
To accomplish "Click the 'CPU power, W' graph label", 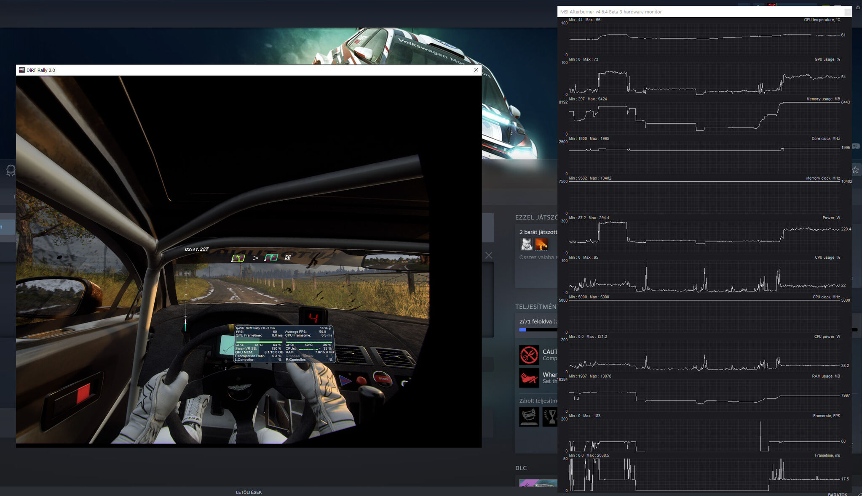I will pos(827,337).
